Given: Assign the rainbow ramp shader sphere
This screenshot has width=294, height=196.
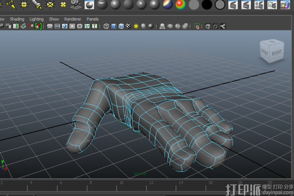Looking at the screenshot, I should point(180,5).
